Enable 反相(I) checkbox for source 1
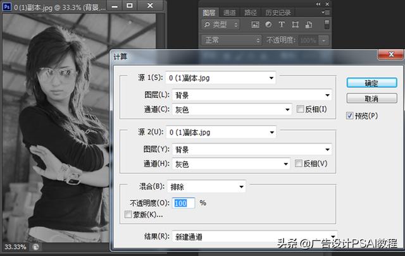The width and height of the screenshot is (405, 256). click(x=300, y=109)
